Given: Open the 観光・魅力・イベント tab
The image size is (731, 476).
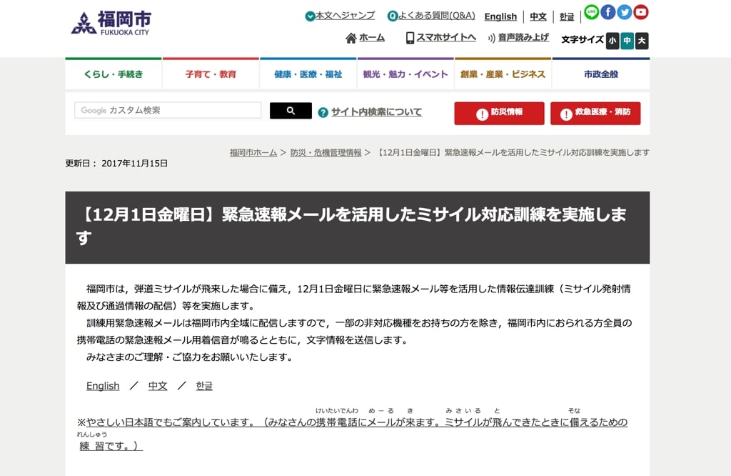Looking at the screenshot, I should click(x=405, y=74).
